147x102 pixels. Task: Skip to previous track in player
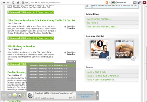point(10,95)
